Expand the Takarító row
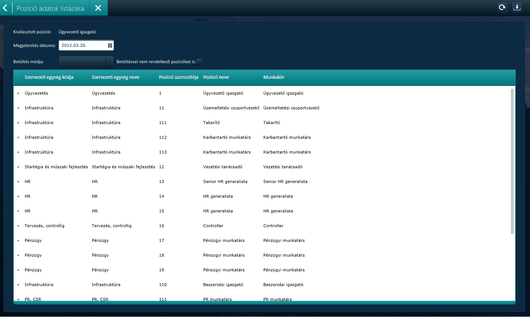 18,123
